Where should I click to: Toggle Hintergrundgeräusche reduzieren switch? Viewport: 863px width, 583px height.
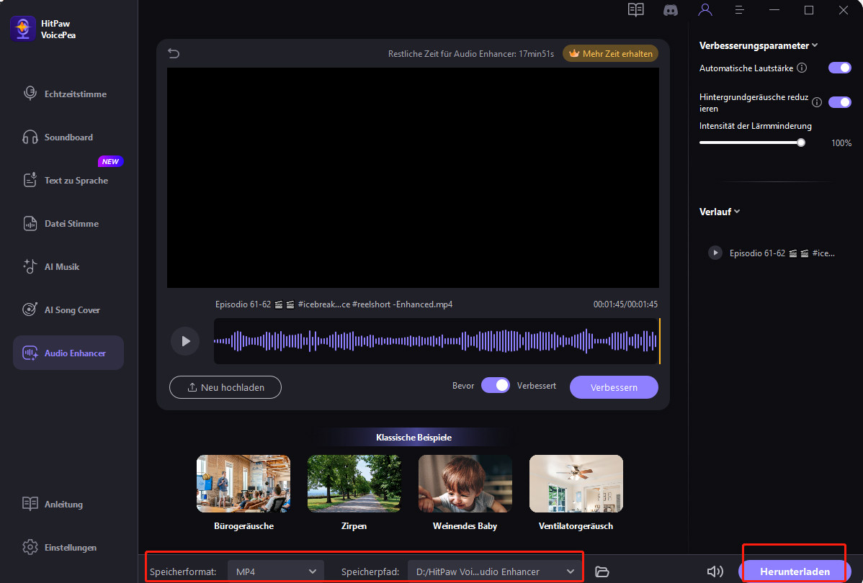pyautogui.click(x=839, y=102)
